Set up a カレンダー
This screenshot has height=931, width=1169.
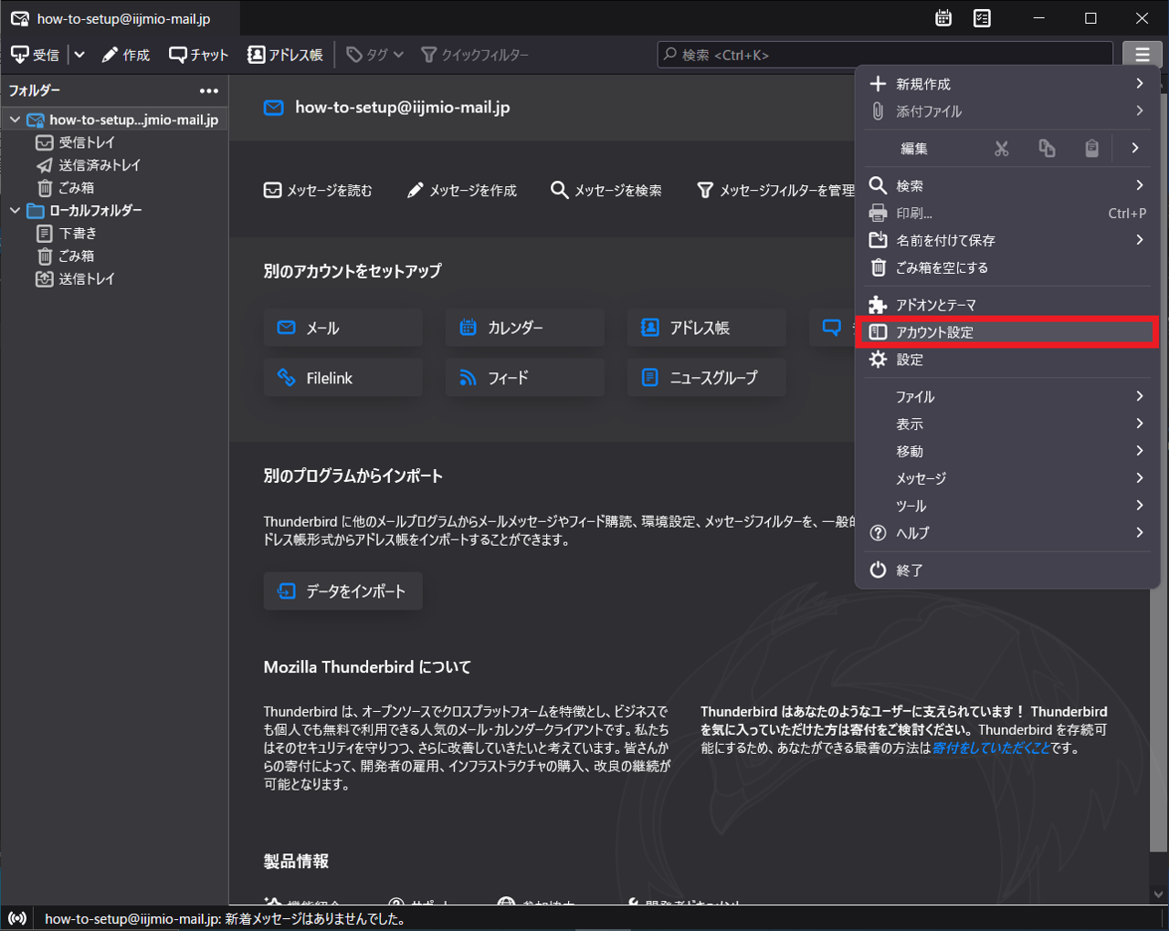525,328
